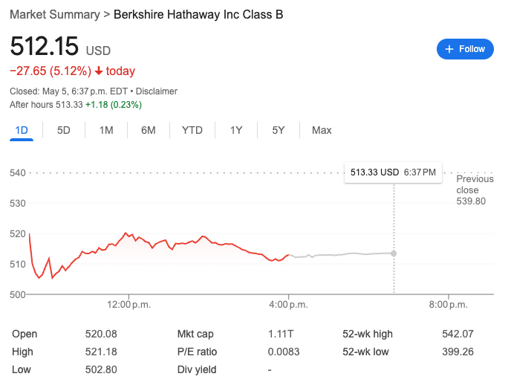Click the P/E ratio label

(197, 352)
